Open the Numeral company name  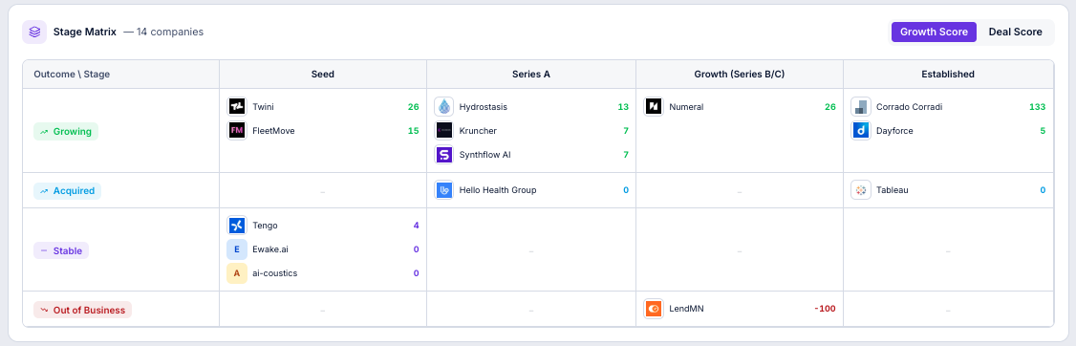tap(686, 107)
